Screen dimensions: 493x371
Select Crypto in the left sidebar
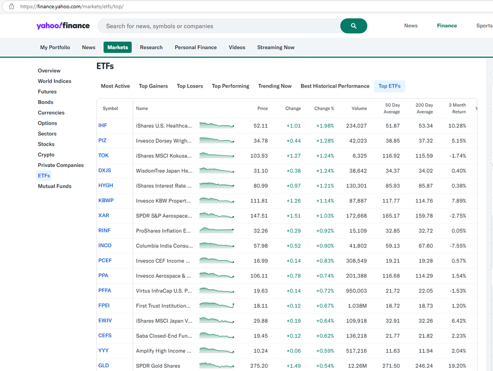(46, 155)
